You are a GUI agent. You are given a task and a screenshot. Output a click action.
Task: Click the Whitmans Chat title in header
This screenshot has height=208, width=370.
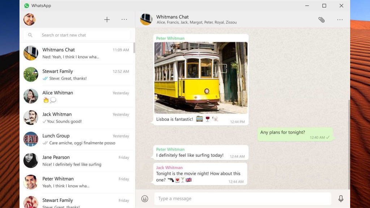click(x=172, y=17)
